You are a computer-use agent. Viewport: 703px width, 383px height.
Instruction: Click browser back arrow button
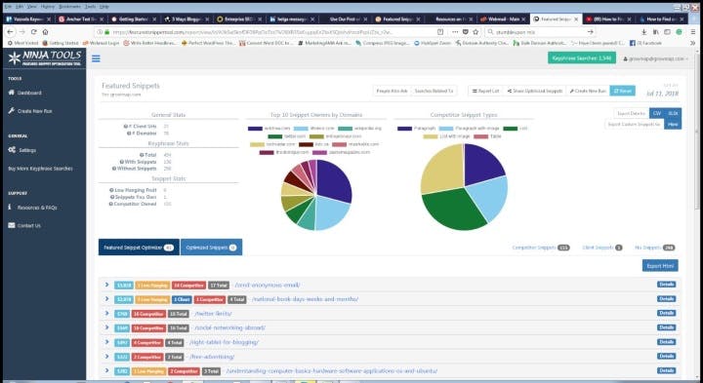pyautogui.click(x=11, y=32)
